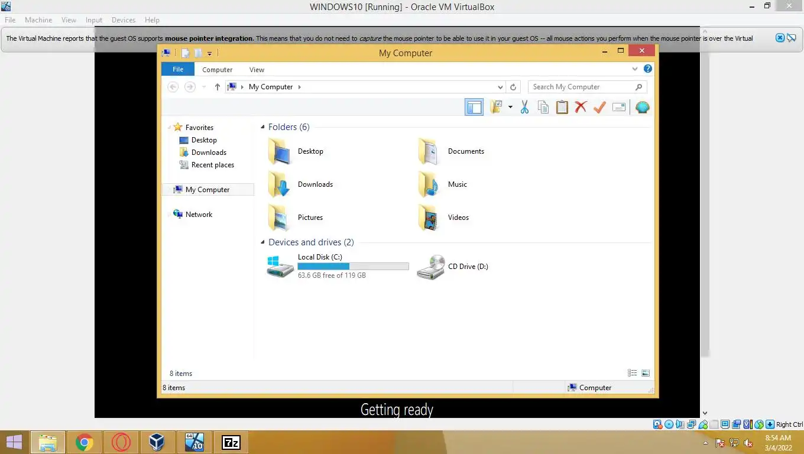This screenshot has height=454, width=804.
Task: Select Downloads under Favorites
Action: tap(203, 153)
